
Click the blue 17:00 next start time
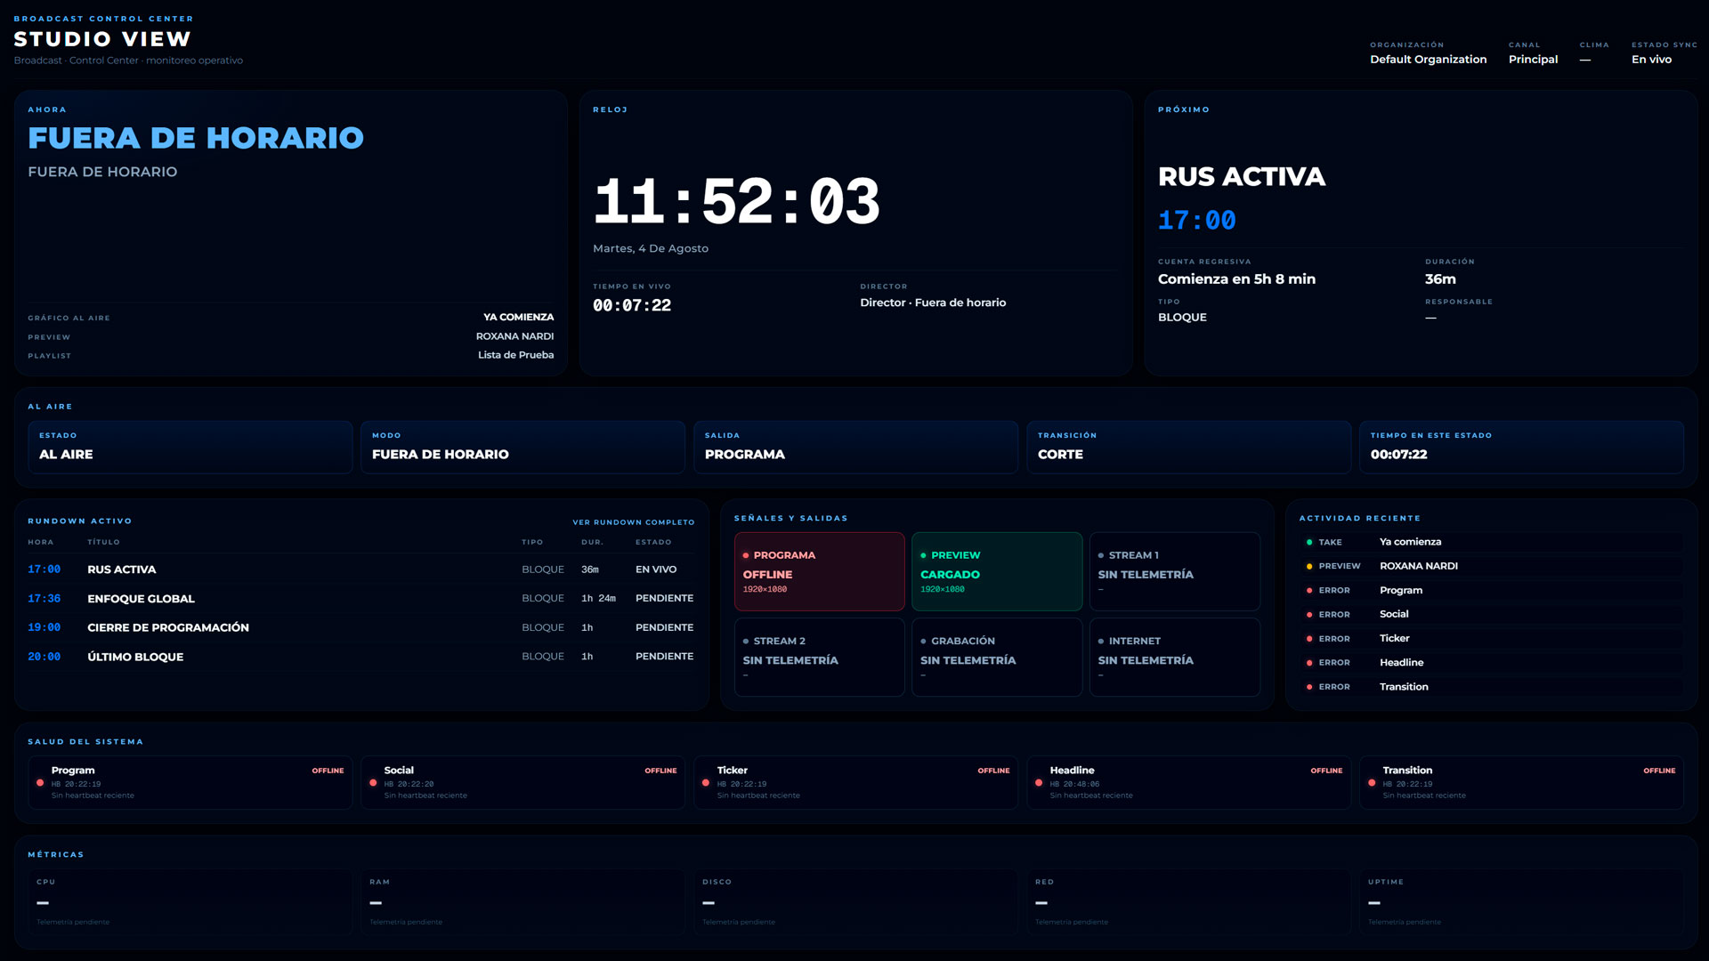[x=1196, y=221]
